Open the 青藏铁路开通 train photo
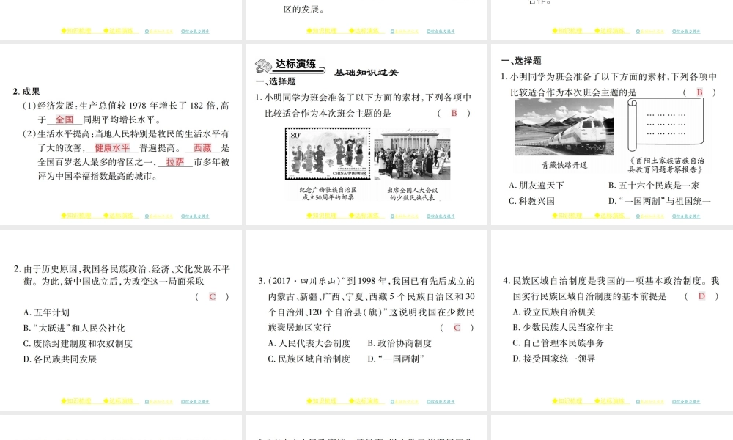Screen dimensions: 733x440 (x=564, y=127)
